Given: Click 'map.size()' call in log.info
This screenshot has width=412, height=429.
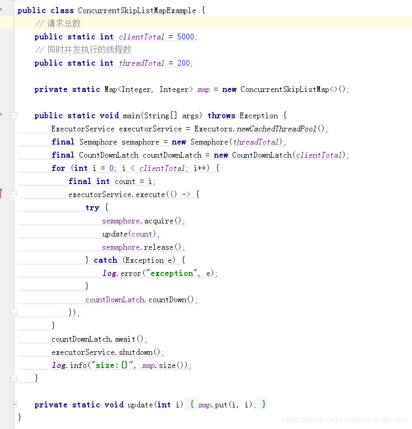Looking at the screenshot, I should (164, 365).
